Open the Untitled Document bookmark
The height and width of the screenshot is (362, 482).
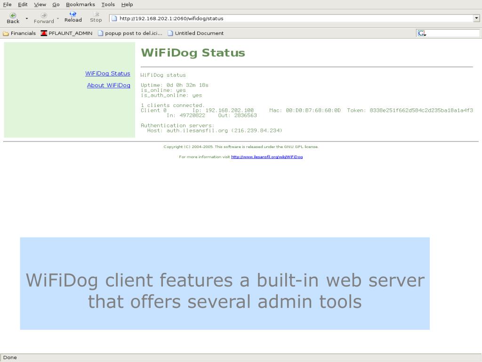pyautogui.click(x=196, y=33)
